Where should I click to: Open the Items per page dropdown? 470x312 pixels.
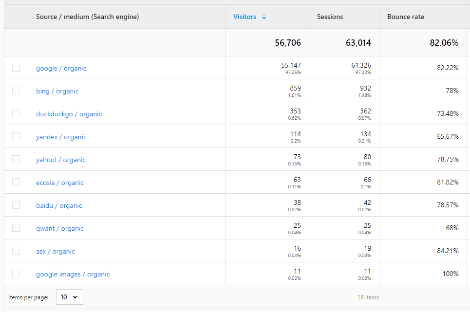point(70,297)
